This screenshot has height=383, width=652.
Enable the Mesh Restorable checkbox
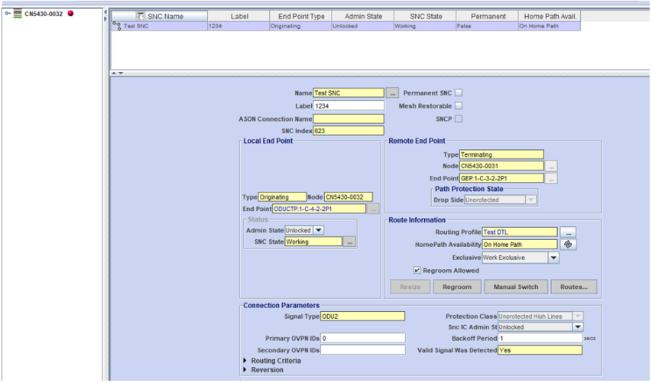click(x=458, y=105)
